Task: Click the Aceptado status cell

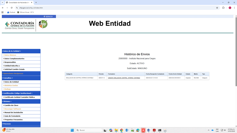Action: pos(188,78)
